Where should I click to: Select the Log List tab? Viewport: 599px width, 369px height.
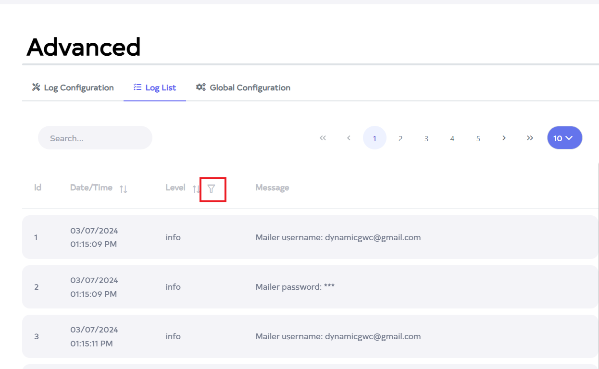coord(155,88)
